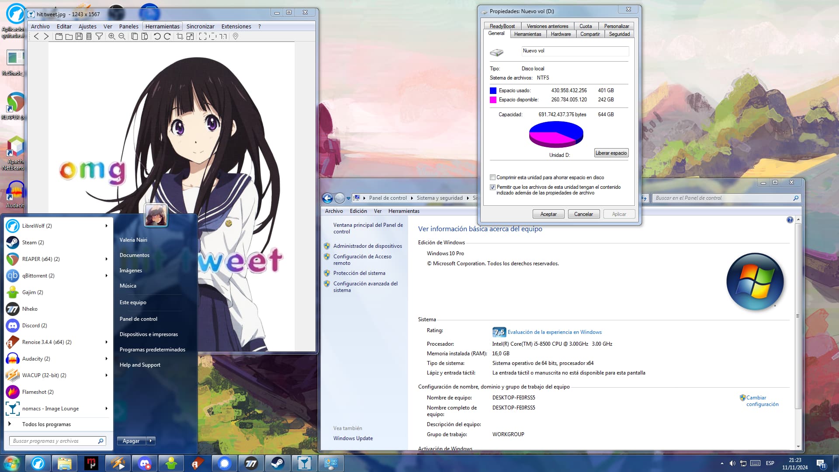This screenshot has height=472, width=839.
Task: Open the Extensiones menu in nomacs
Action: [236, 26]
